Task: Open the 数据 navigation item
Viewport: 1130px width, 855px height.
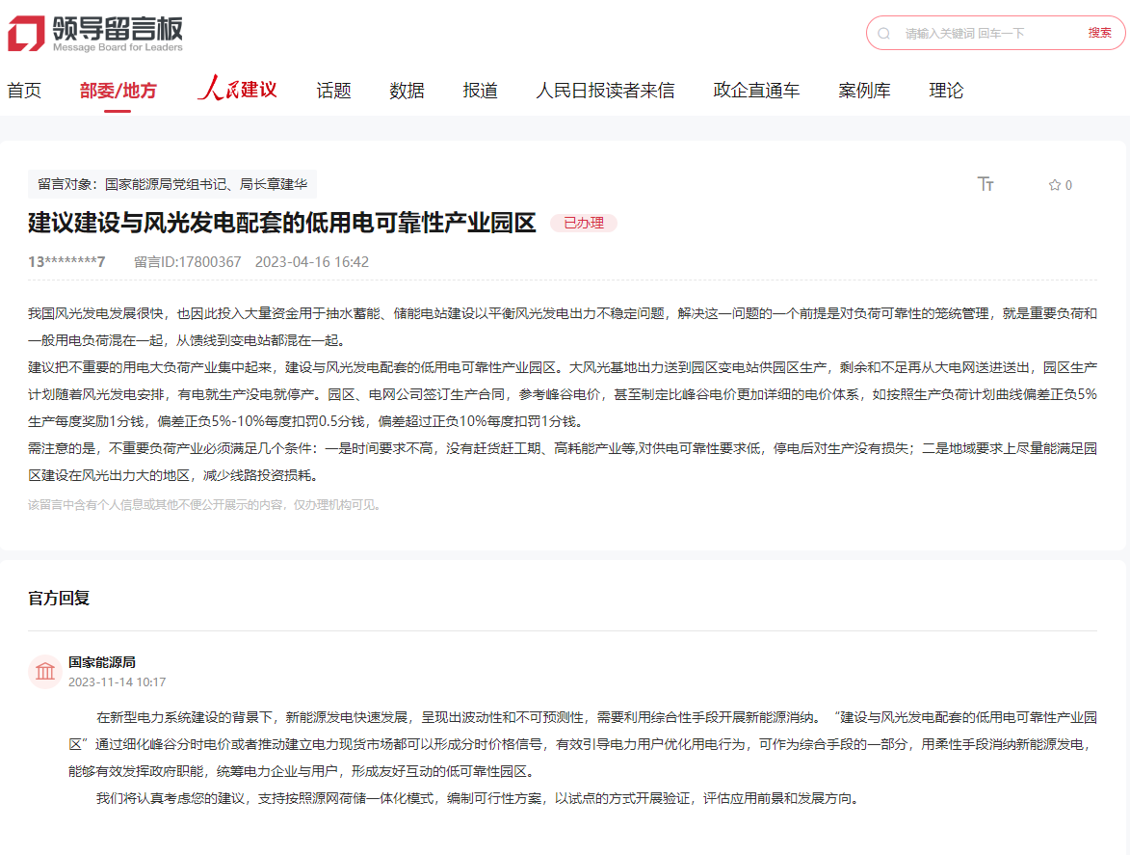Action: click(407, 91)
